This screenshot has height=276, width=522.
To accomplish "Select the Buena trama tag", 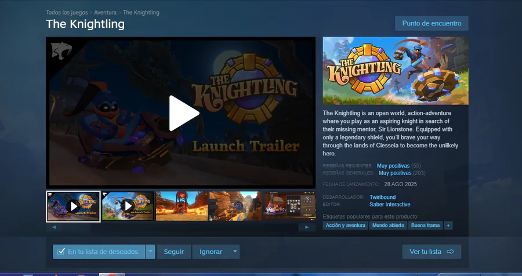I will coord(426,226).
